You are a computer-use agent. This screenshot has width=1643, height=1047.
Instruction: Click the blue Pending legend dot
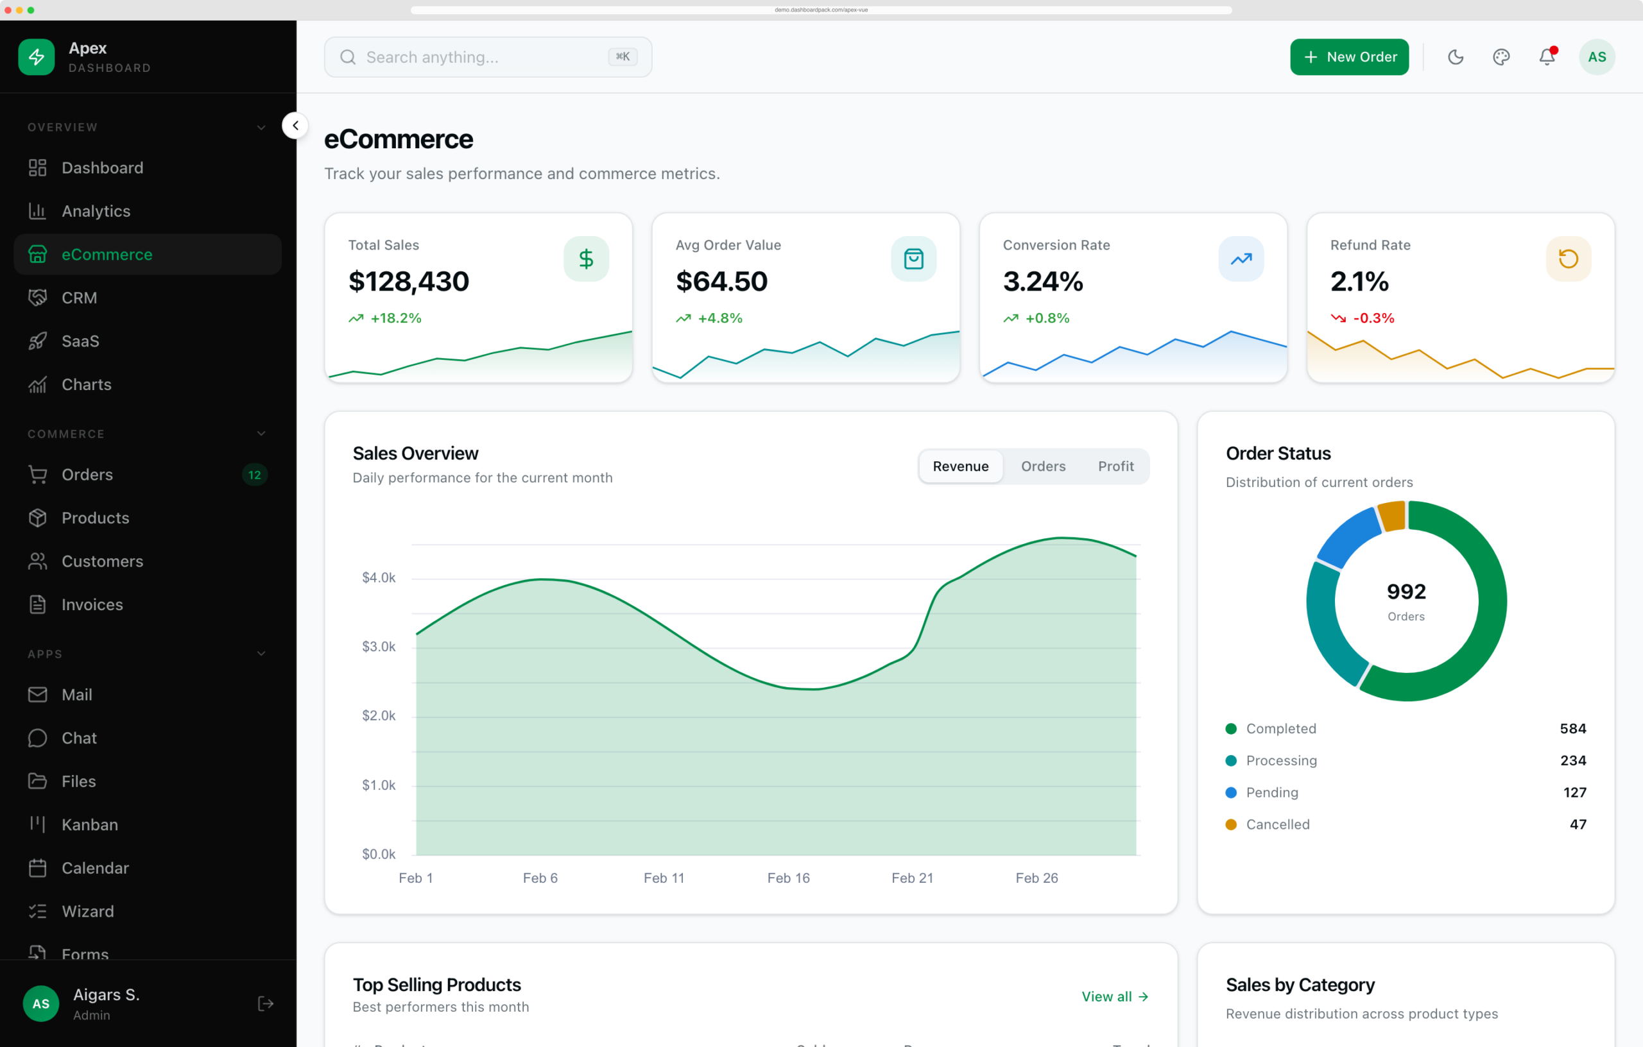1231,792
